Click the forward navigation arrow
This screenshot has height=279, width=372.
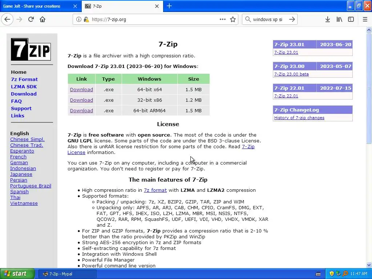tap(20, 20)
